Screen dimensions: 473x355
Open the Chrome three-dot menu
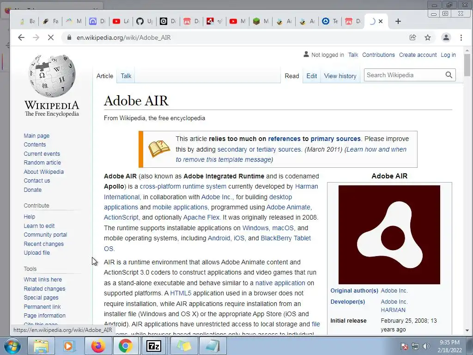point(461,37)
